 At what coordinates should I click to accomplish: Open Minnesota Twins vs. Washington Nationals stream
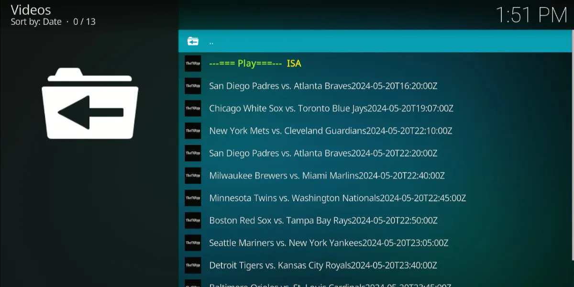pos(337,198)
